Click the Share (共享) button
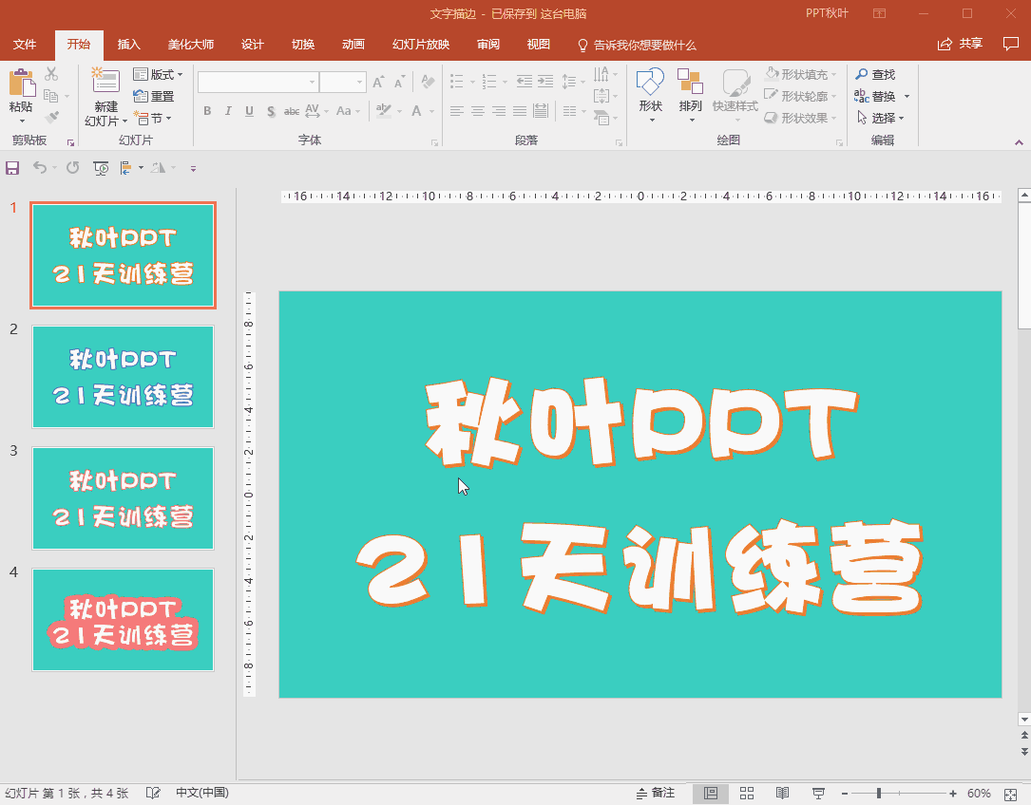Viewport: 1031px width, 805px height. [960, 44]
